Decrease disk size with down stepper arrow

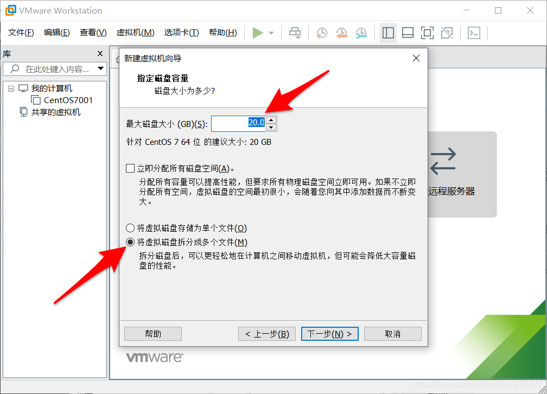coord(271,128)
